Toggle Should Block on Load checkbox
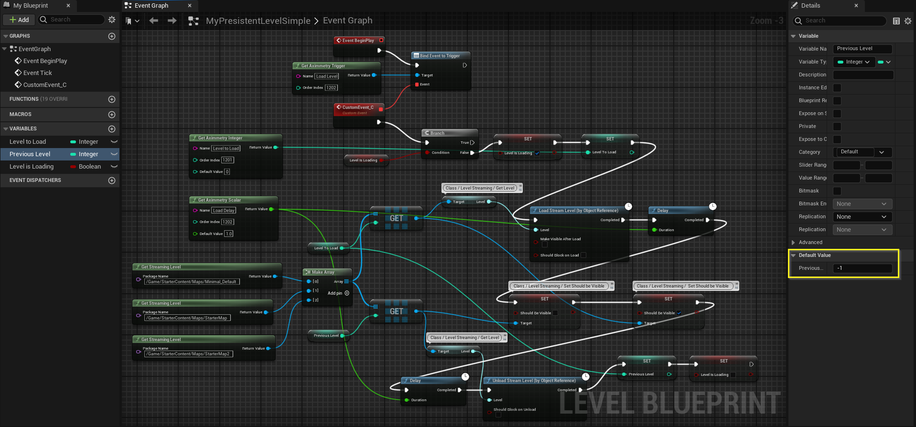 (583, 255)
